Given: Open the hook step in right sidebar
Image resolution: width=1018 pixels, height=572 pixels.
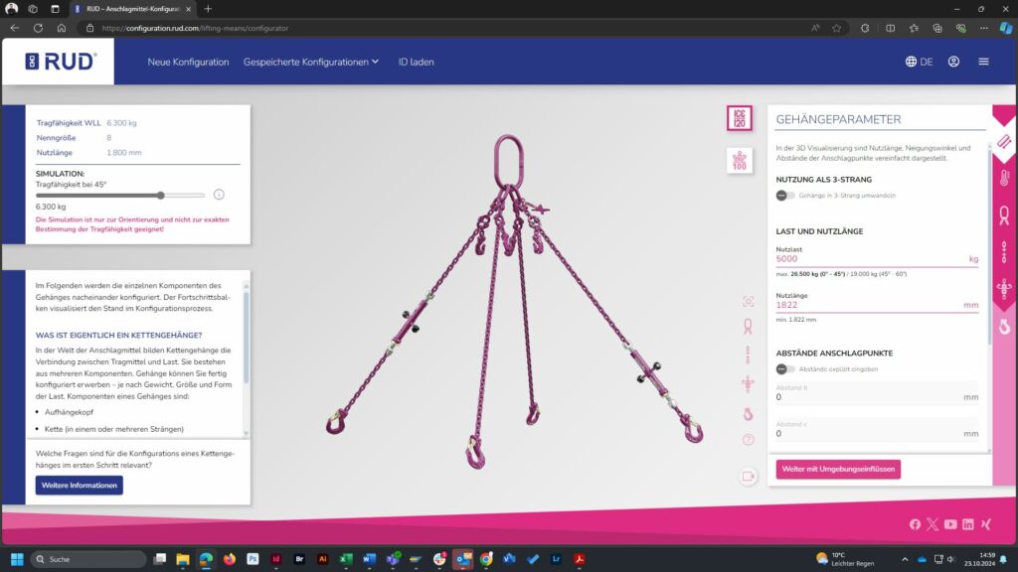Looking at the screenshot, I should click(x=1004, y=326).
